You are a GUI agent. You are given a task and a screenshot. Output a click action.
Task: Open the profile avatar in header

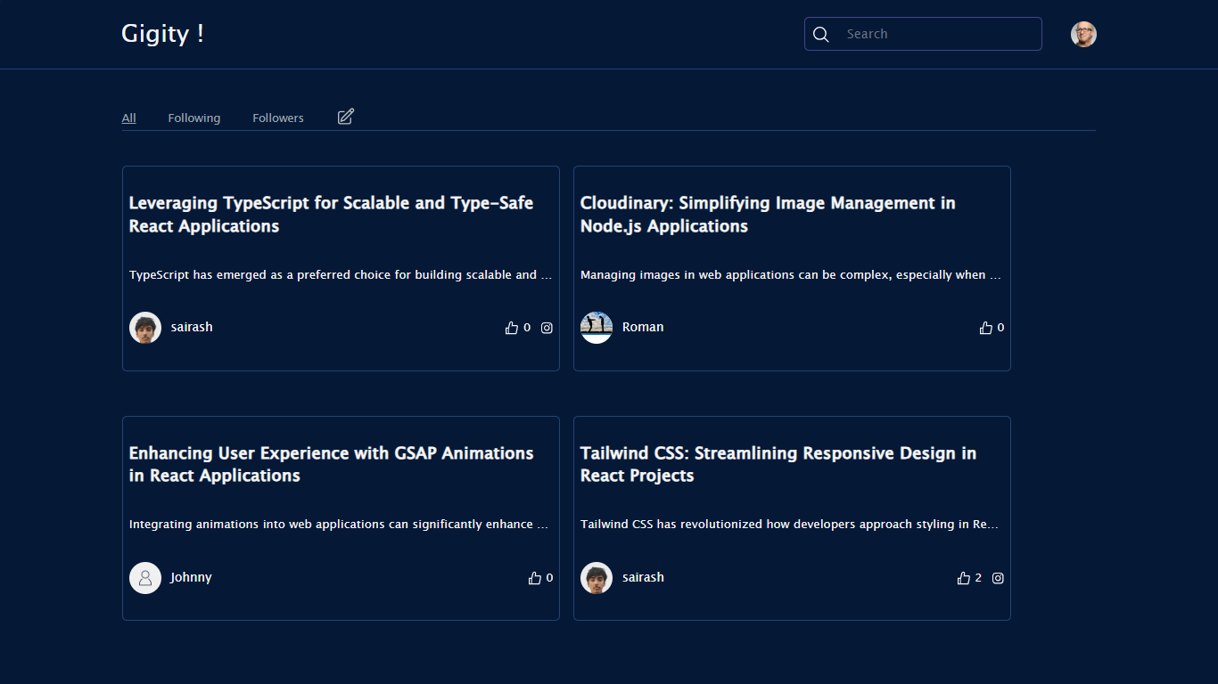click(x=1083, y=34)
